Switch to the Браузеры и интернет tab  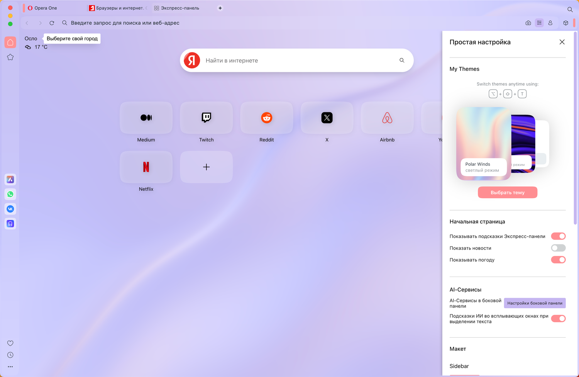[x=118, y=8]
